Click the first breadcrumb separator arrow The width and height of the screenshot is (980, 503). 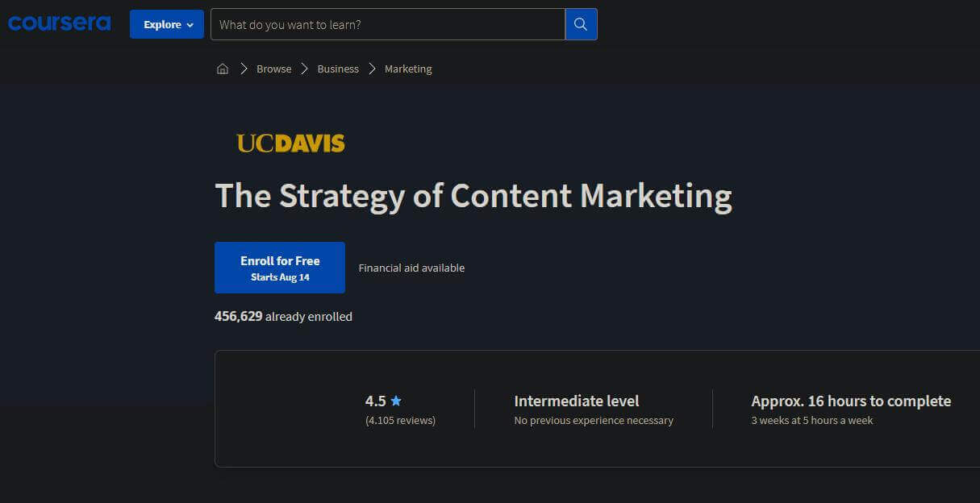[244, 69]
